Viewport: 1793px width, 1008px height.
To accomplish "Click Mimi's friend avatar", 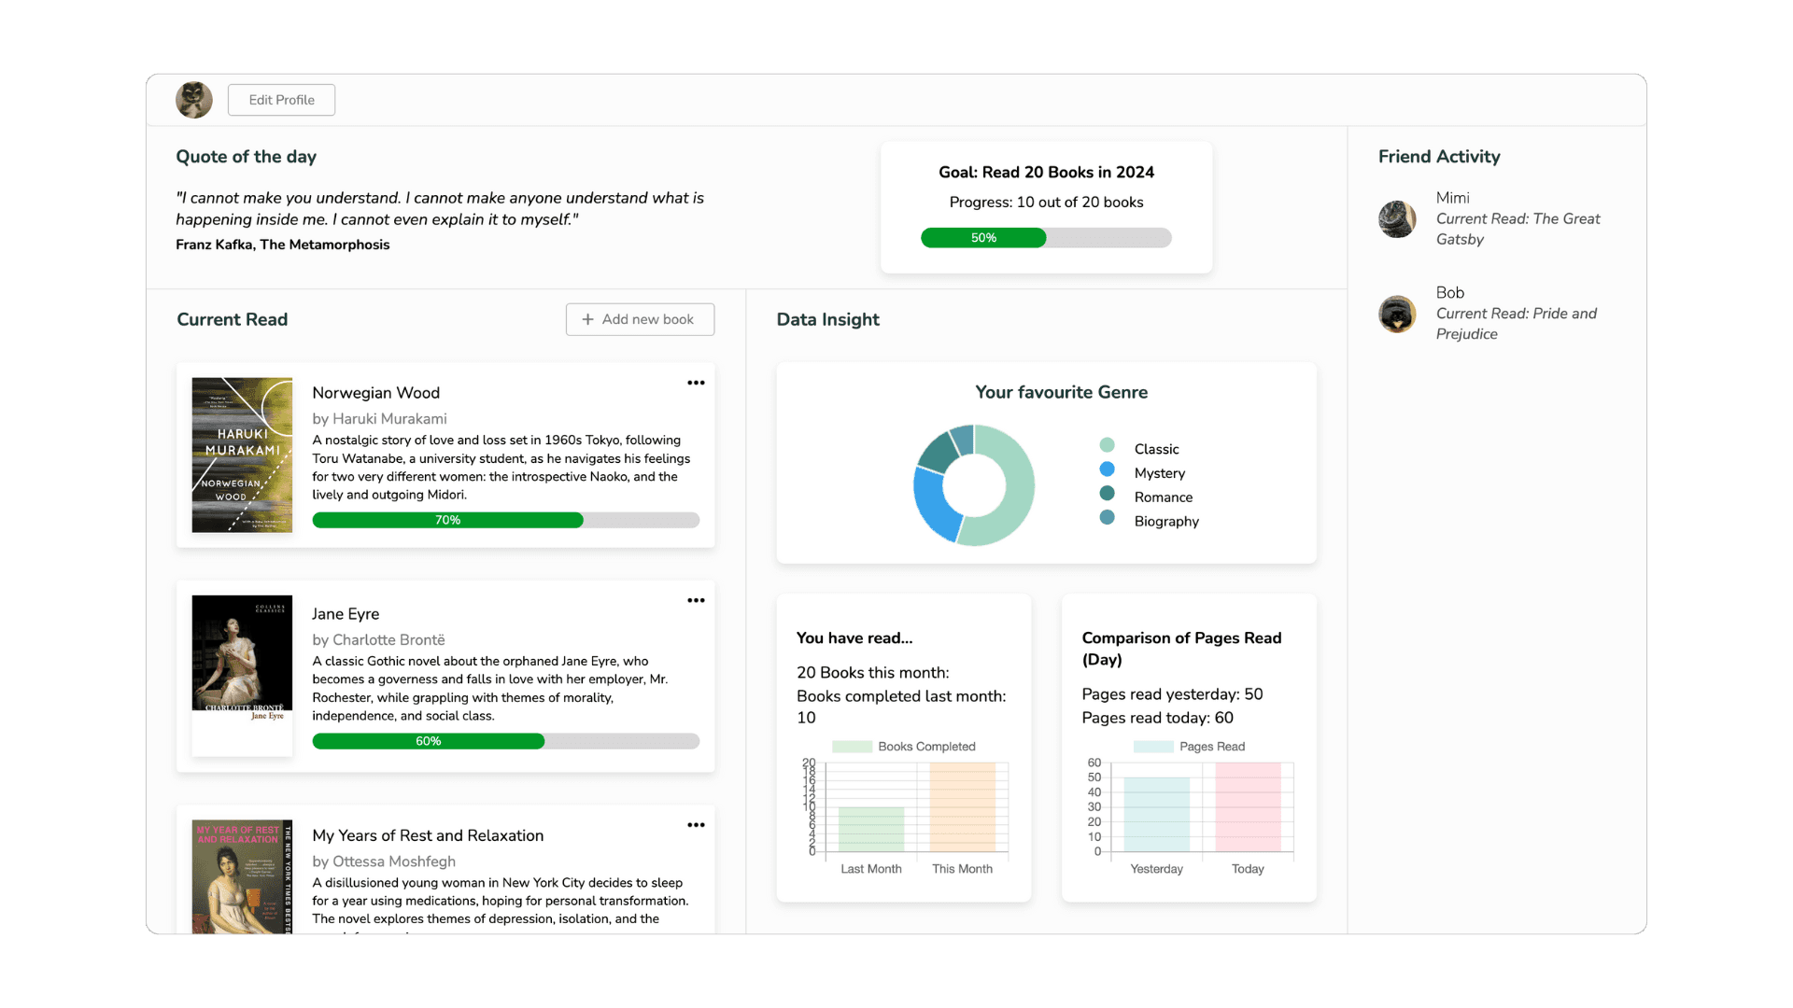I will click(1397, 219).
